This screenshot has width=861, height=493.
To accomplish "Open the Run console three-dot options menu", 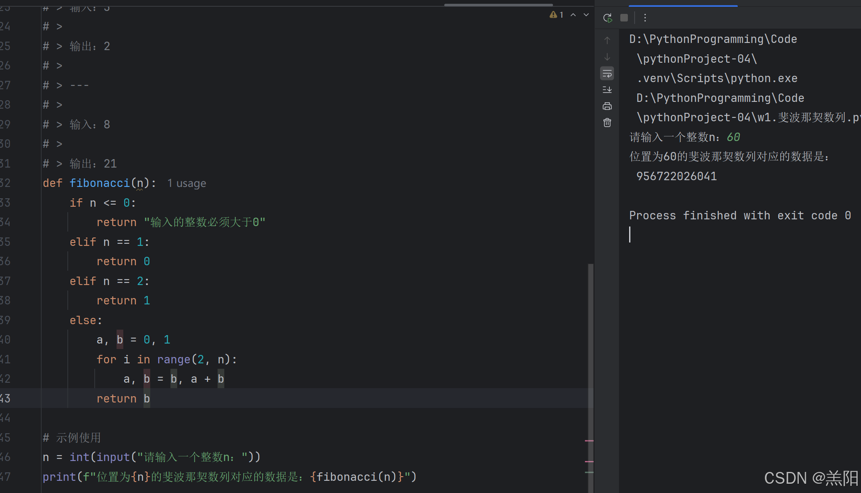I will coord(645,18).
